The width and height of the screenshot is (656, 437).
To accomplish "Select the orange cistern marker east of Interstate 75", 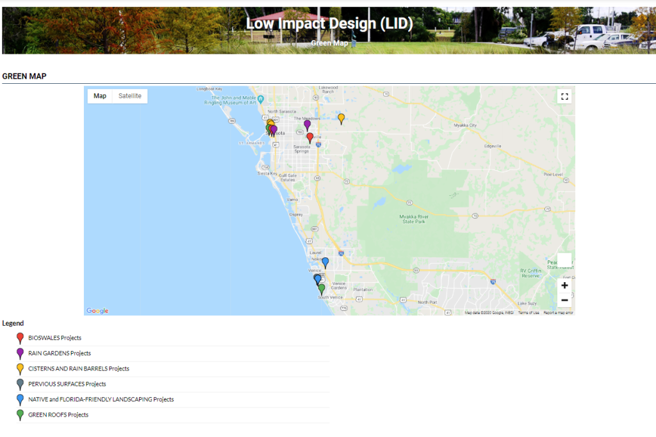I will click(341, 118).
